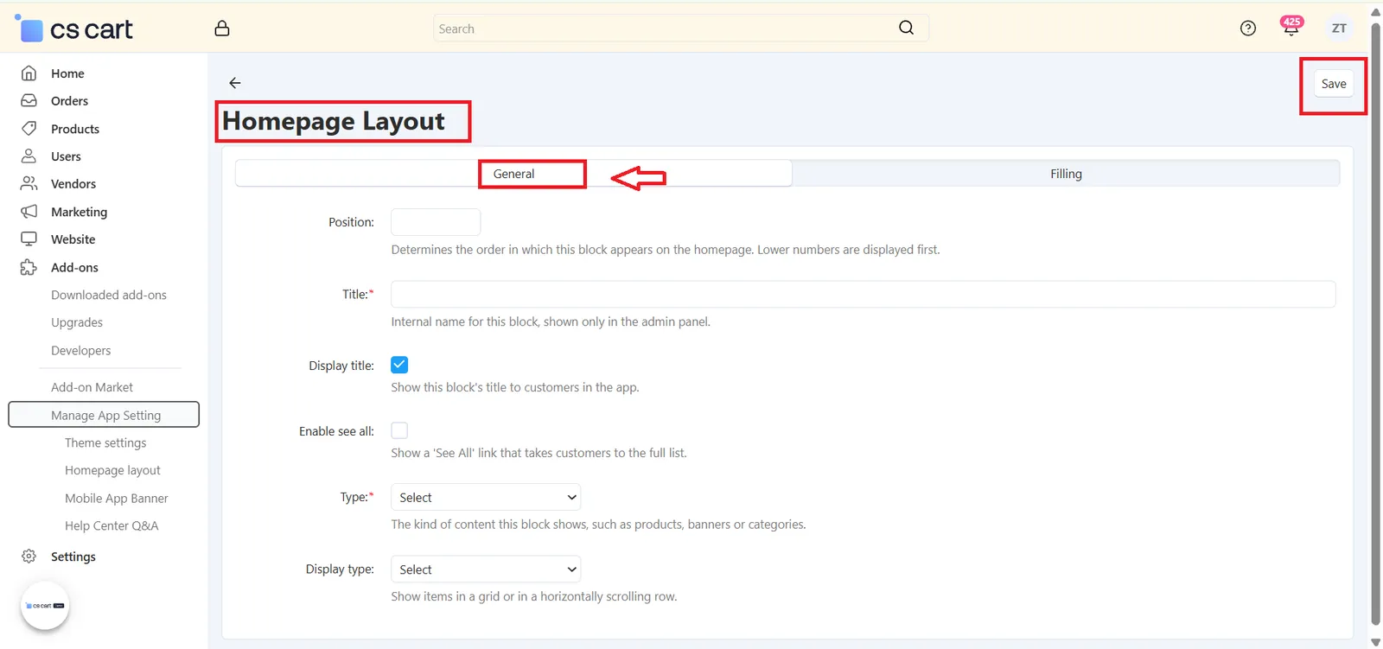This screenshot has height=649, width=1383.
Task: Click the Homepage Layout heading text
Action: pos(334,121)
